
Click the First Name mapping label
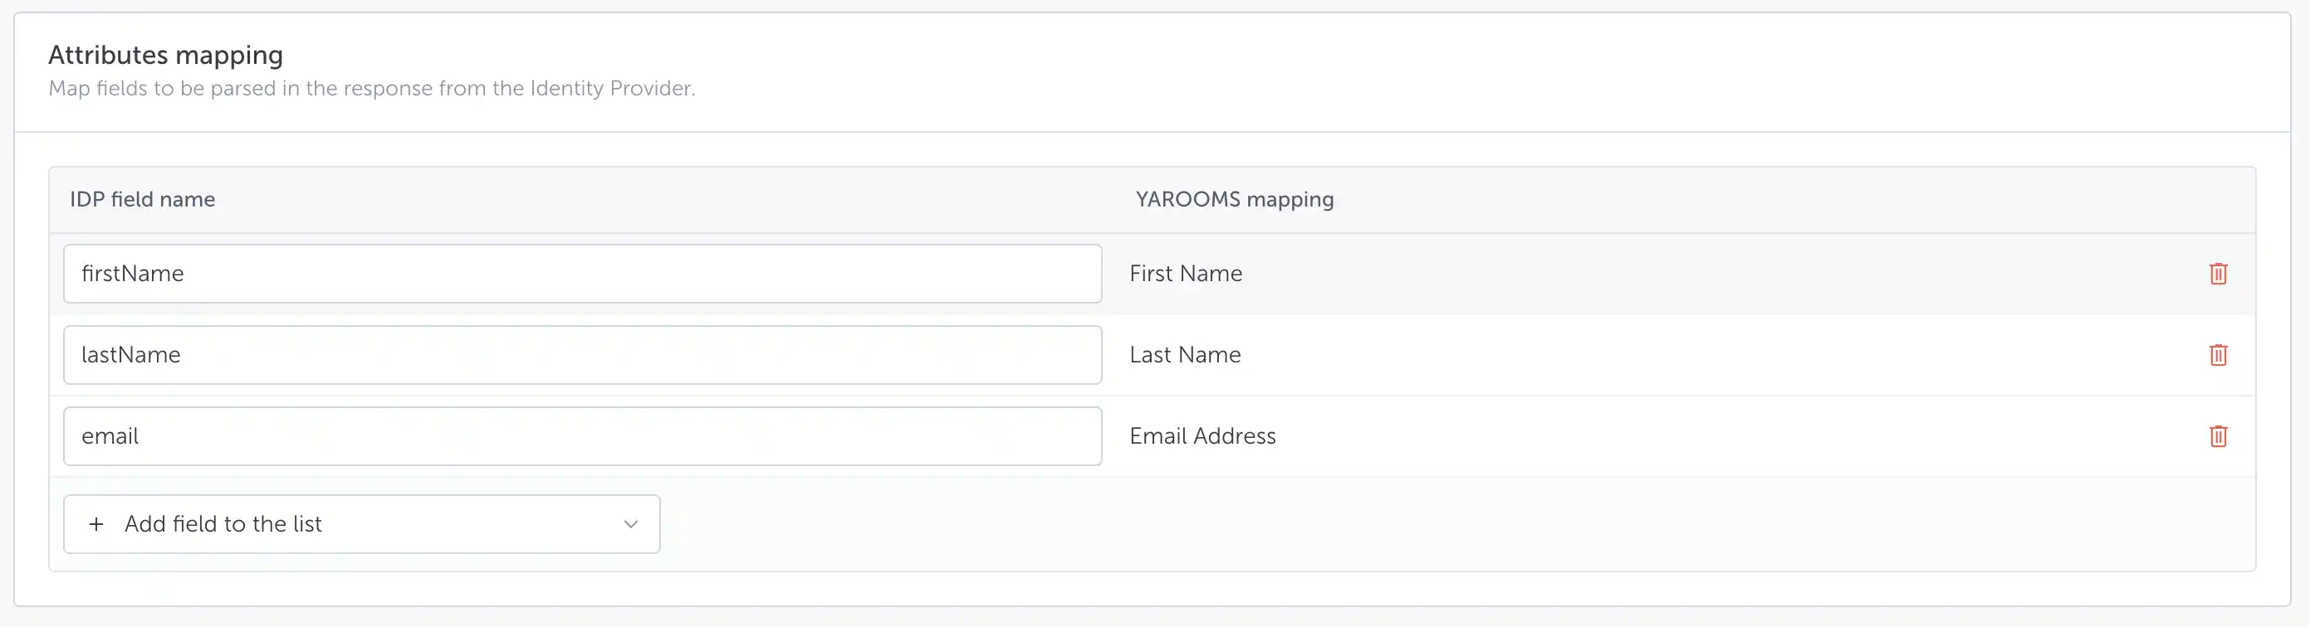pyautogui.click(x=1186, y=273)
